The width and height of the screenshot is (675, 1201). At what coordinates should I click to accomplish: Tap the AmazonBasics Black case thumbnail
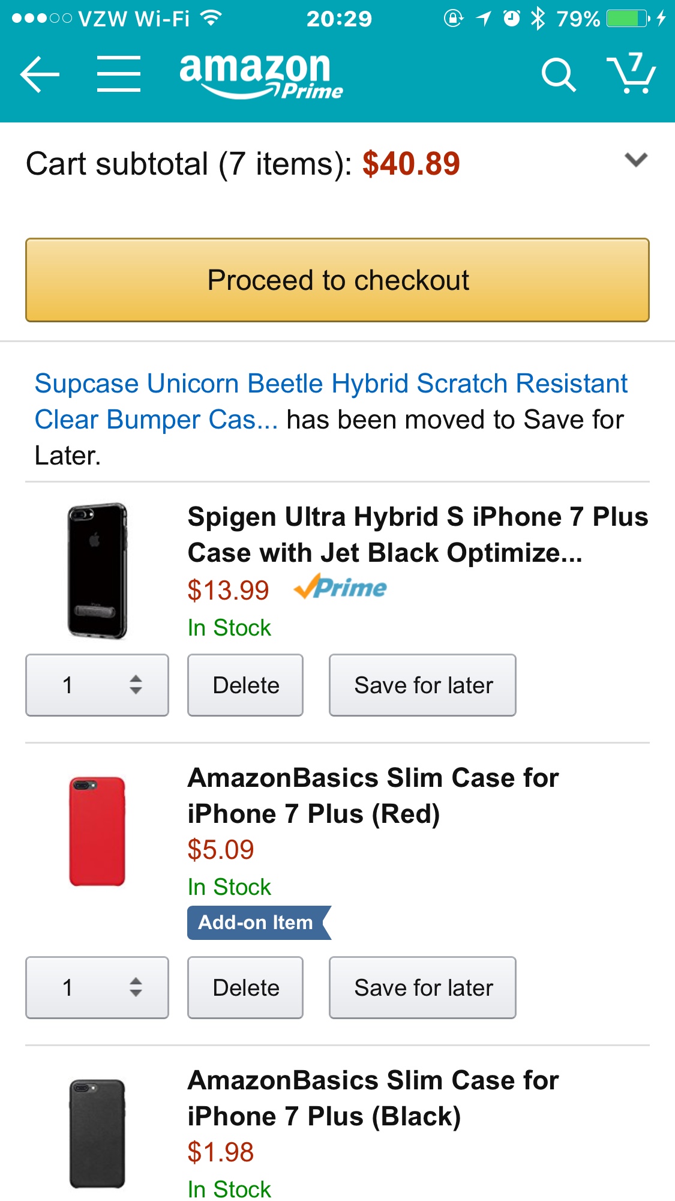tap(97, 1133)
